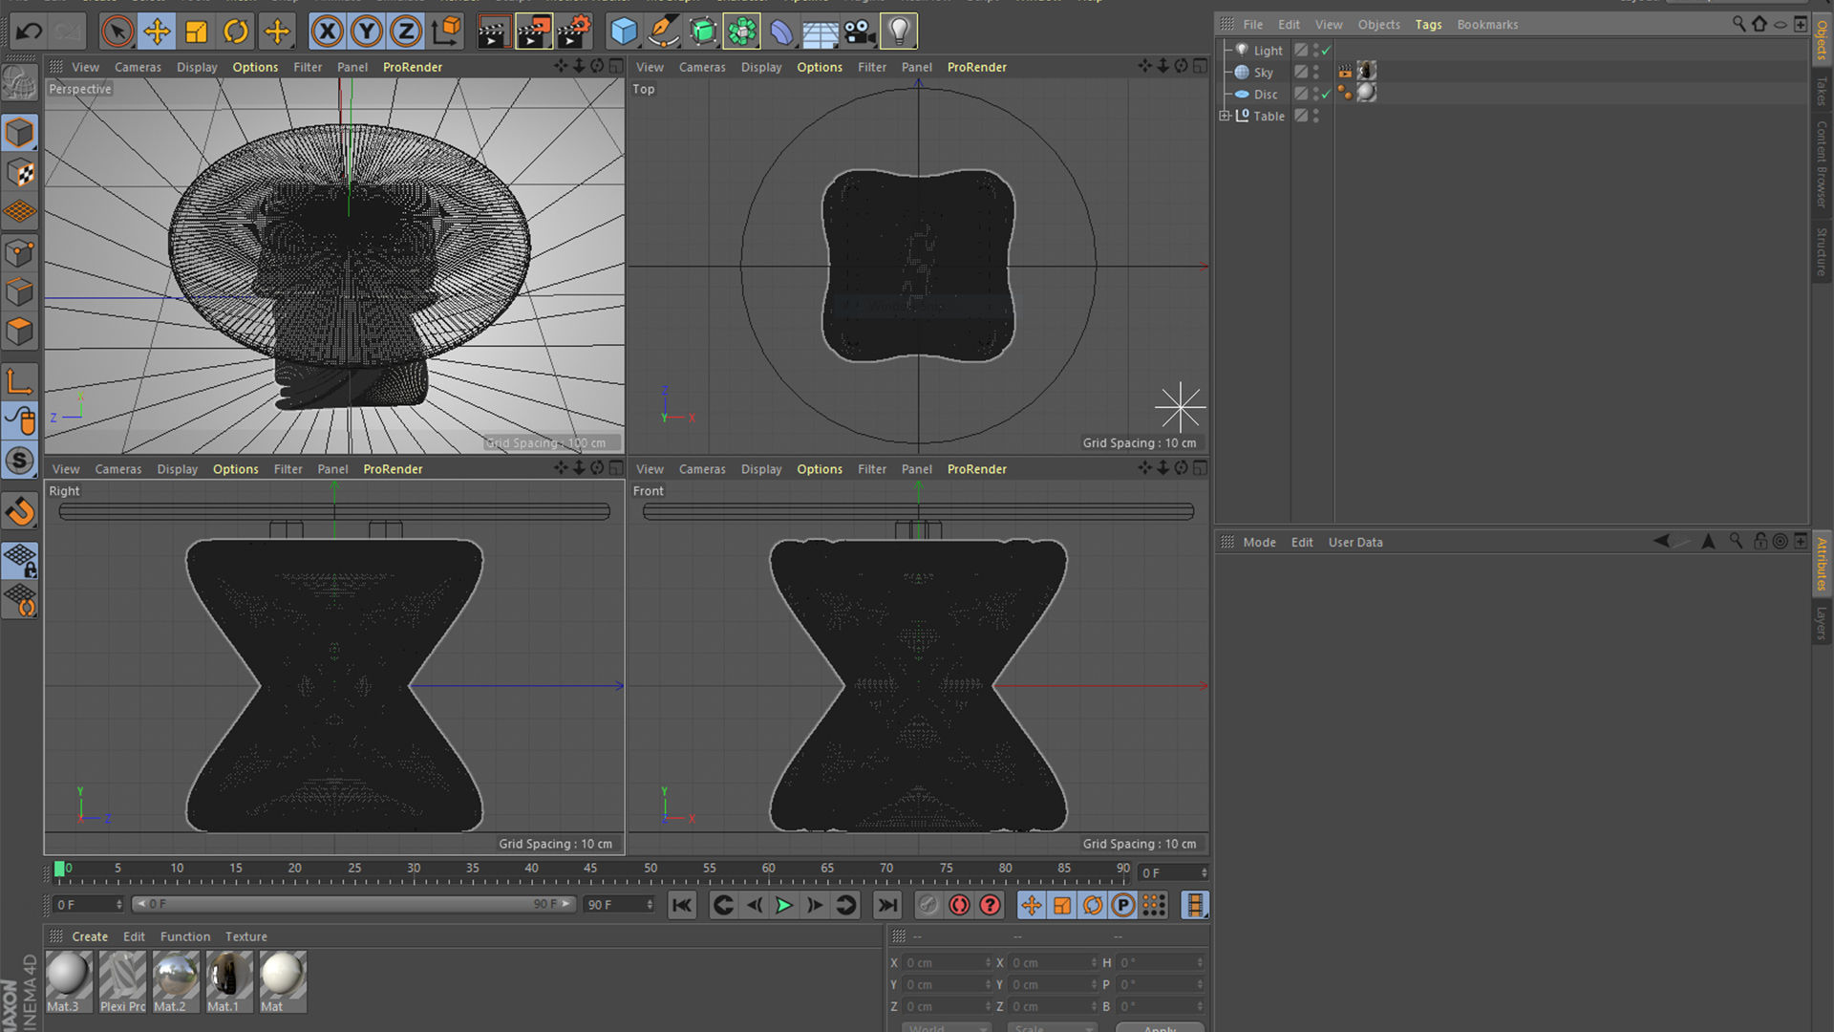Click the Light bulb icon in toolbar
1834x1032 pixels.
click(x=898, y=32)
